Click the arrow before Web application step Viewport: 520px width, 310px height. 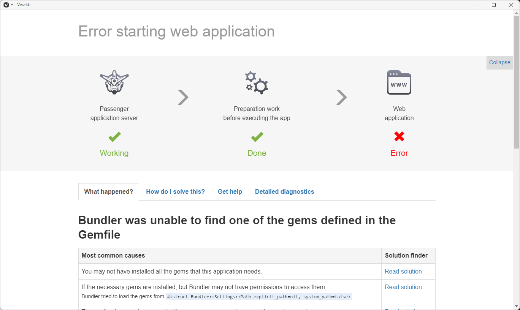341,97
